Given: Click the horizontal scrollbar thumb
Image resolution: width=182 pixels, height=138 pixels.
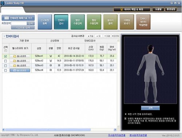Looking at the screenshot, I should pyautogui.click(x=48, y=130).
